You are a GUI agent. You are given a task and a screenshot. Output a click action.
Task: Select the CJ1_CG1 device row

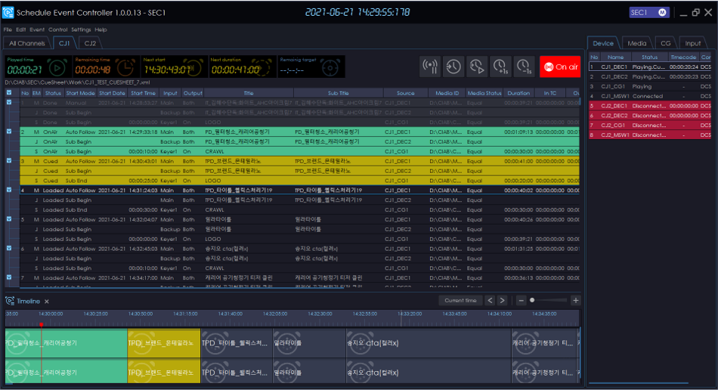[x=650, y=86]
